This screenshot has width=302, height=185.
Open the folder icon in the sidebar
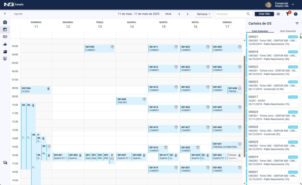point(5,52)
